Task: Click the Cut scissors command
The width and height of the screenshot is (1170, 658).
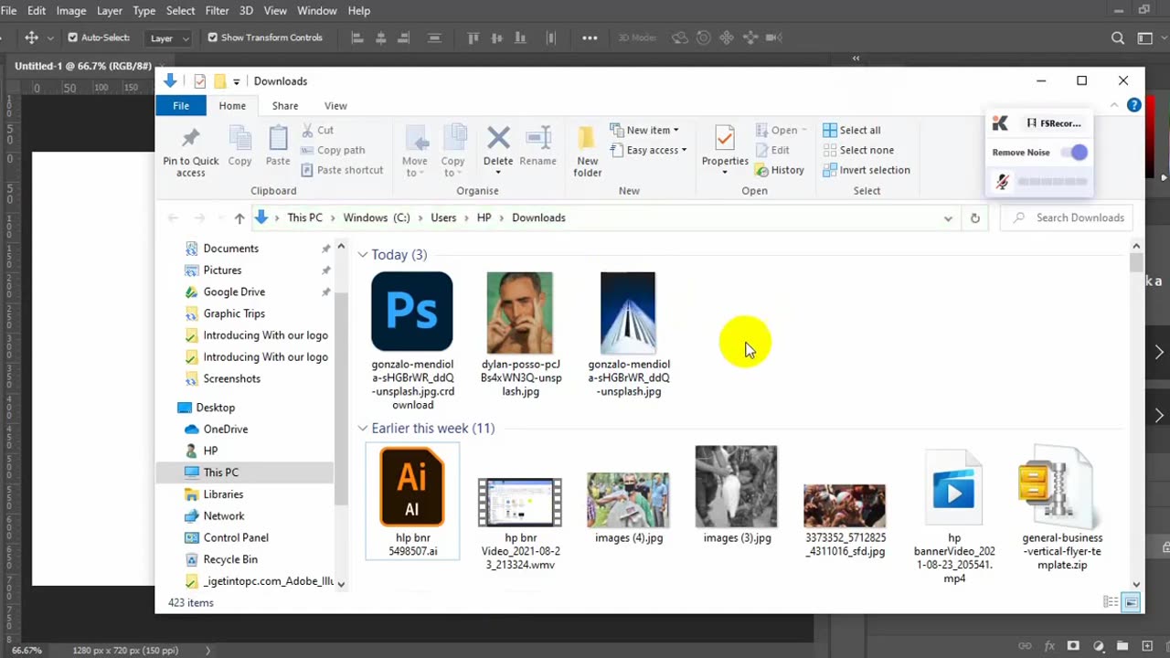Action: [317, 130]
